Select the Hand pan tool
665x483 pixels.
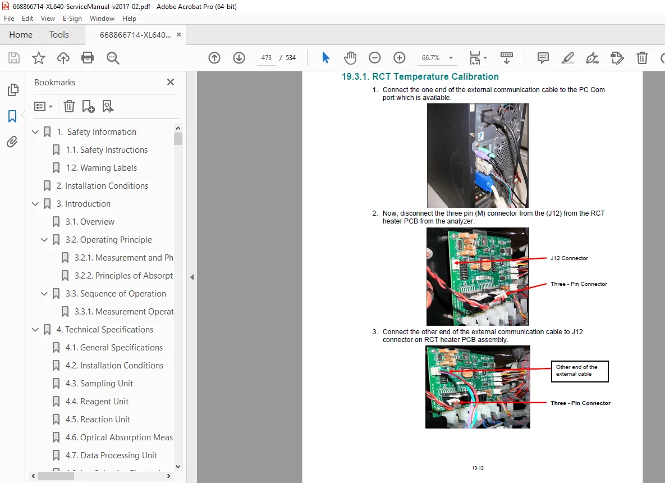coord(350,58)
